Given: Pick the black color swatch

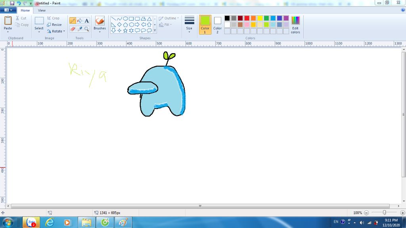Looking at the screenshot, I should (227, 18).
